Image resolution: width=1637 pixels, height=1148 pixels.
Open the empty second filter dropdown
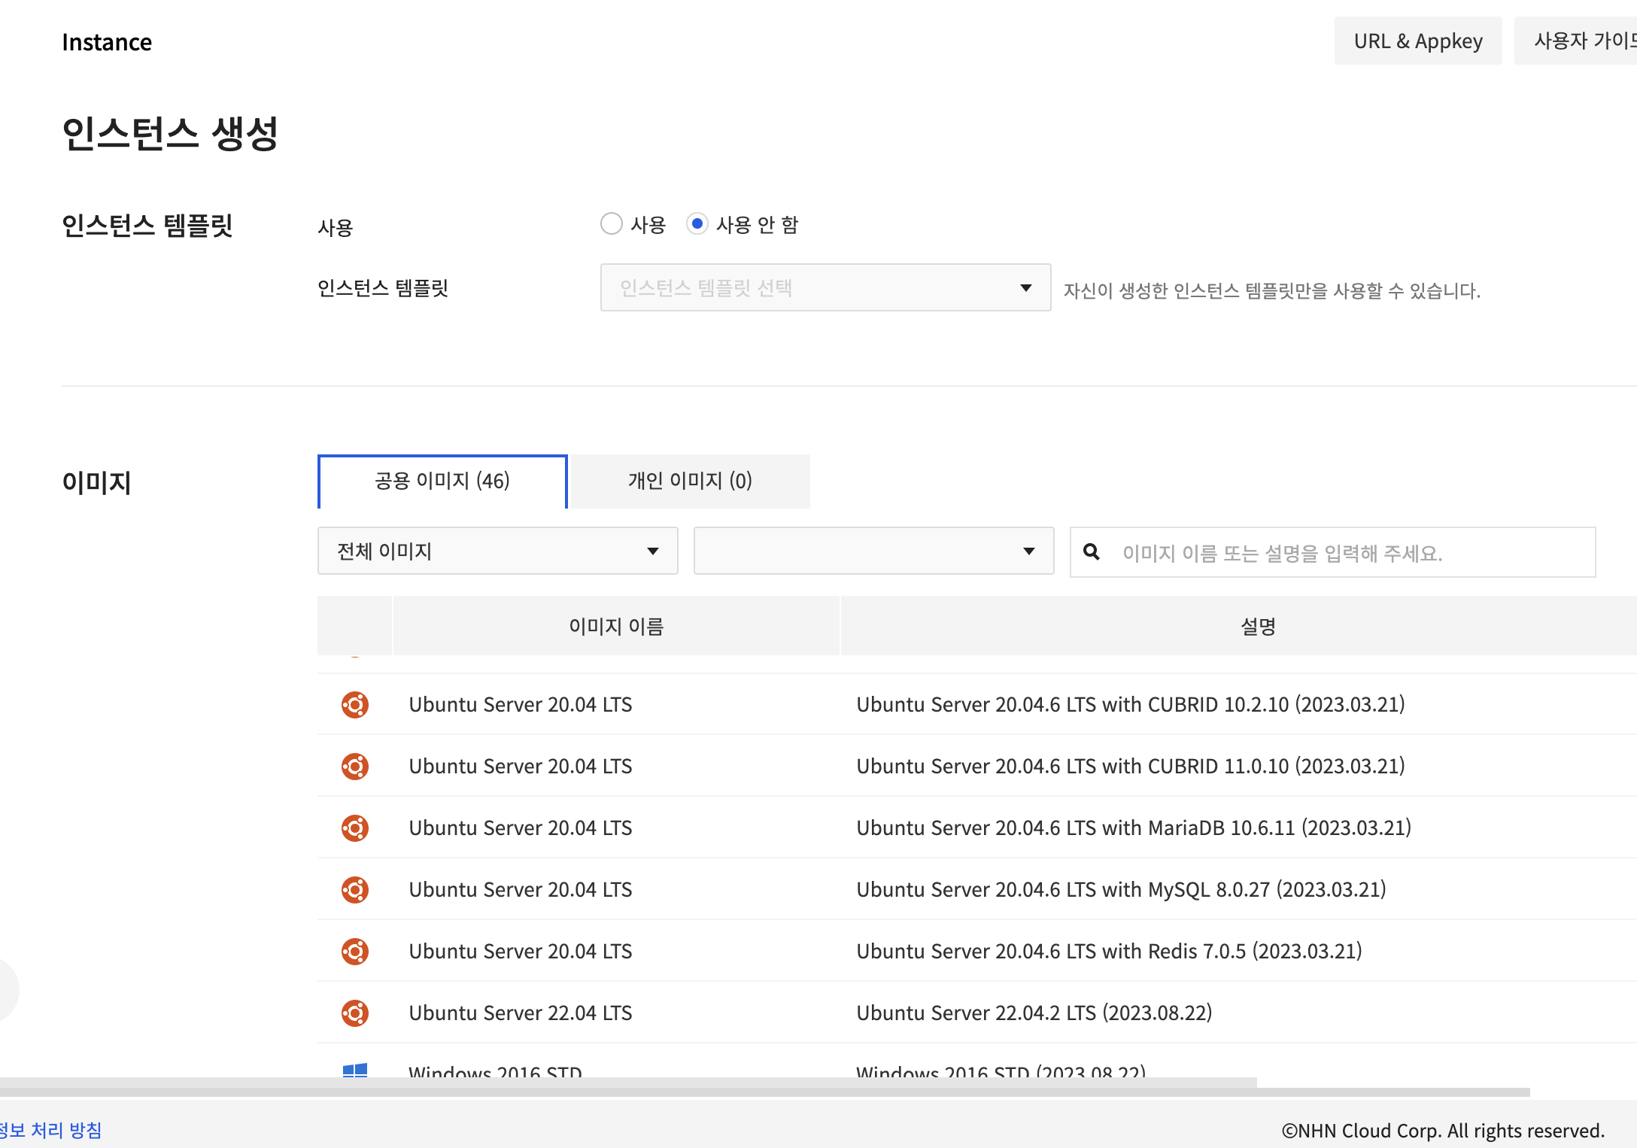coord(873,551)
